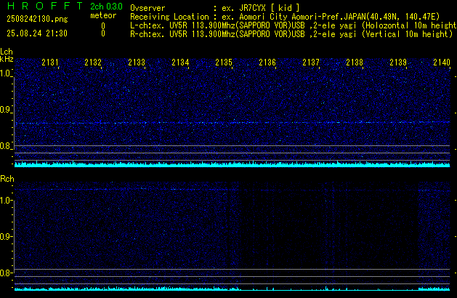The width and height of the screenshot is (457, 298).
Task: Click the cyan level graph under Lch
Action: tap(232, 164)
